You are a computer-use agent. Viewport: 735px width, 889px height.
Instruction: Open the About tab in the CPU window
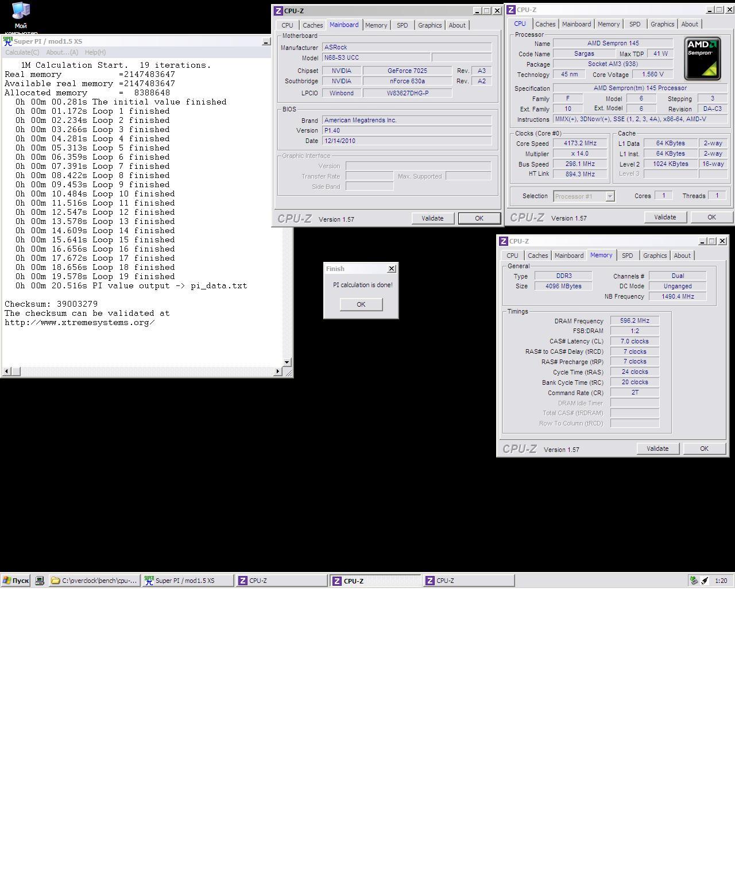690,24
